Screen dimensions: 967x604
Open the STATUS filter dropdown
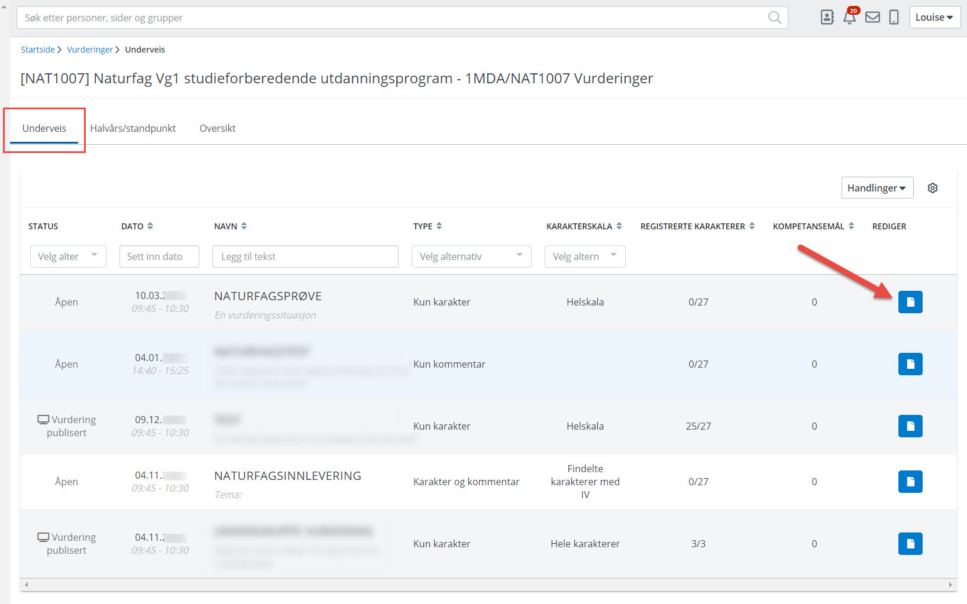pyautogui.click(x=68, y=256)
